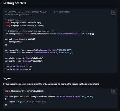120x111 pixels.
Task: Click the 'Initialize configuration' comment line
Action: pyautogui.click(x=30, y=31)
